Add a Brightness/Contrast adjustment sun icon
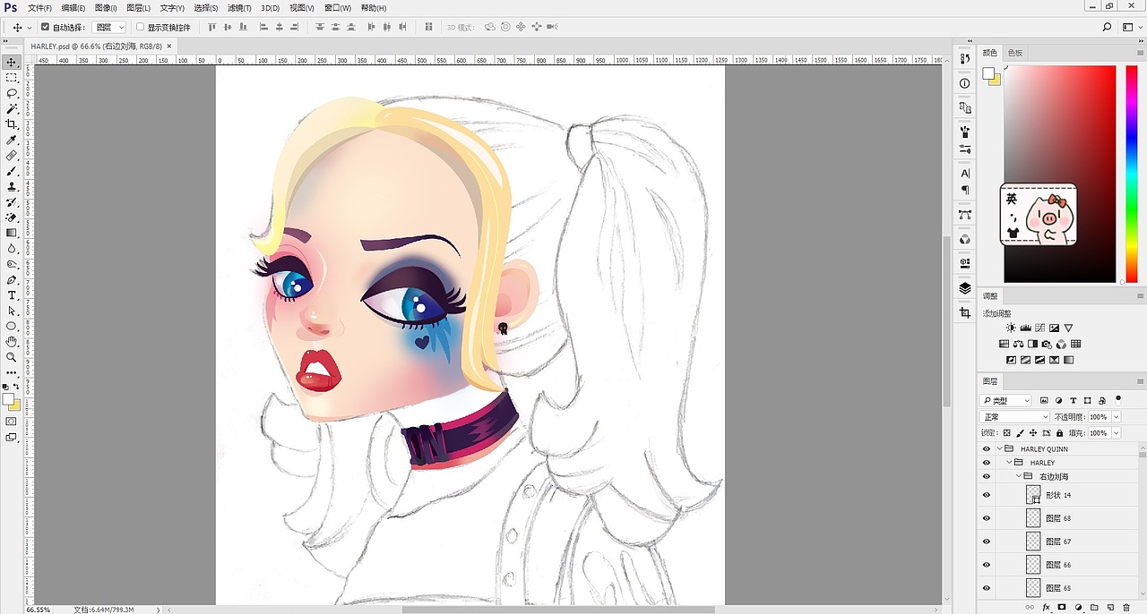The height and width of the screenshot is (614, 1147). pyautogui.click(x=1011, y=328)
